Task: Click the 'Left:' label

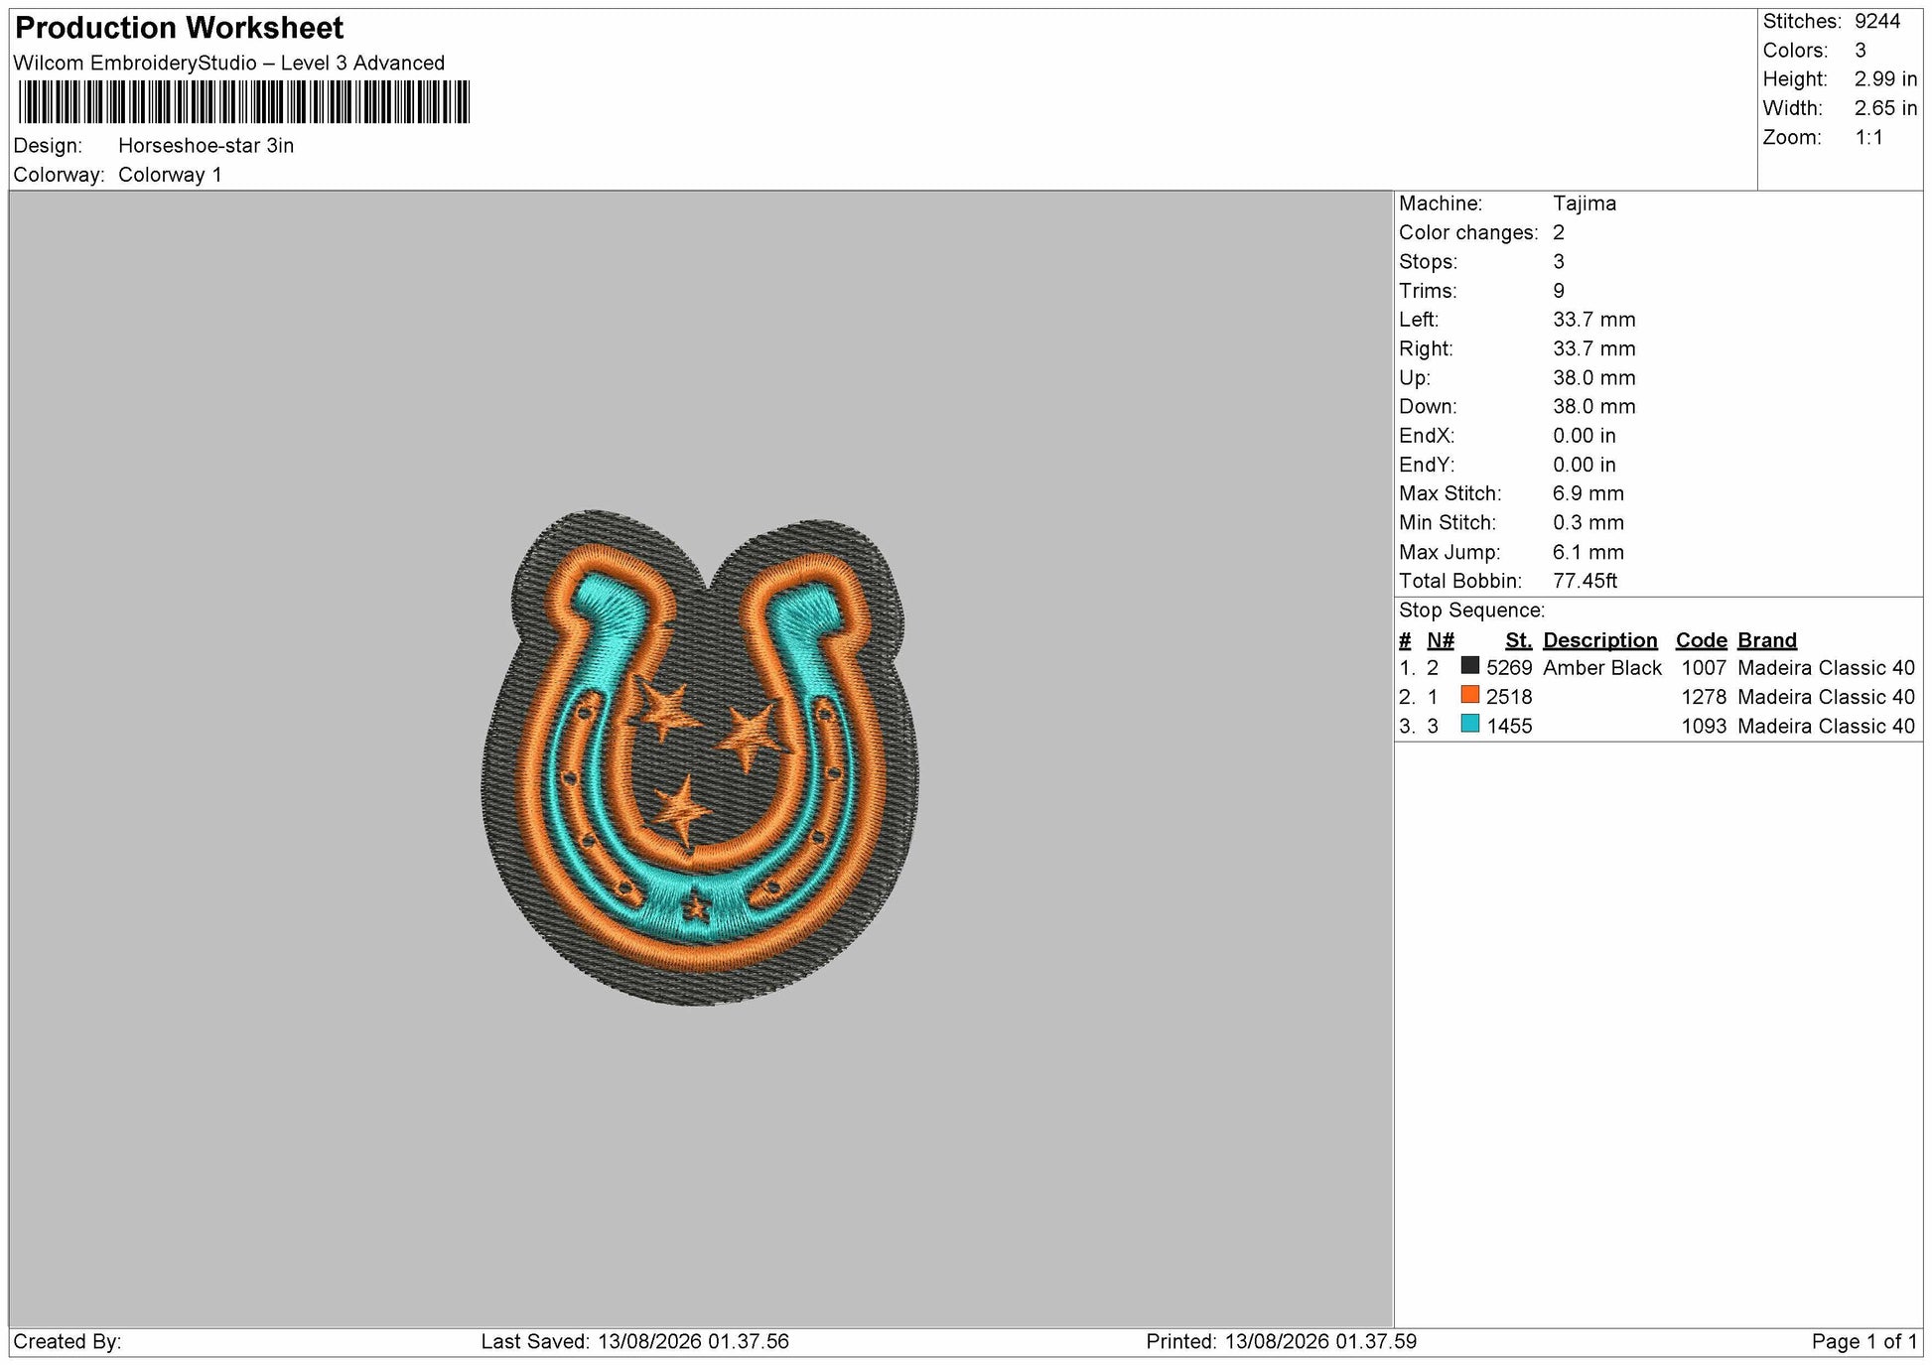Action: (1419, 320)
